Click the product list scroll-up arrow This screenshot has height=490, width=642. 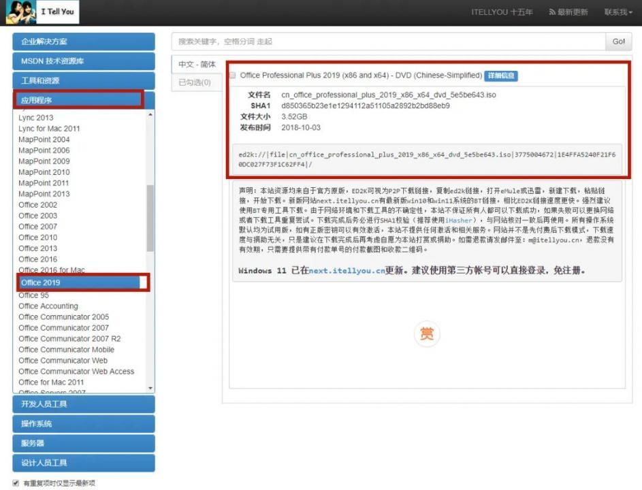150,114
